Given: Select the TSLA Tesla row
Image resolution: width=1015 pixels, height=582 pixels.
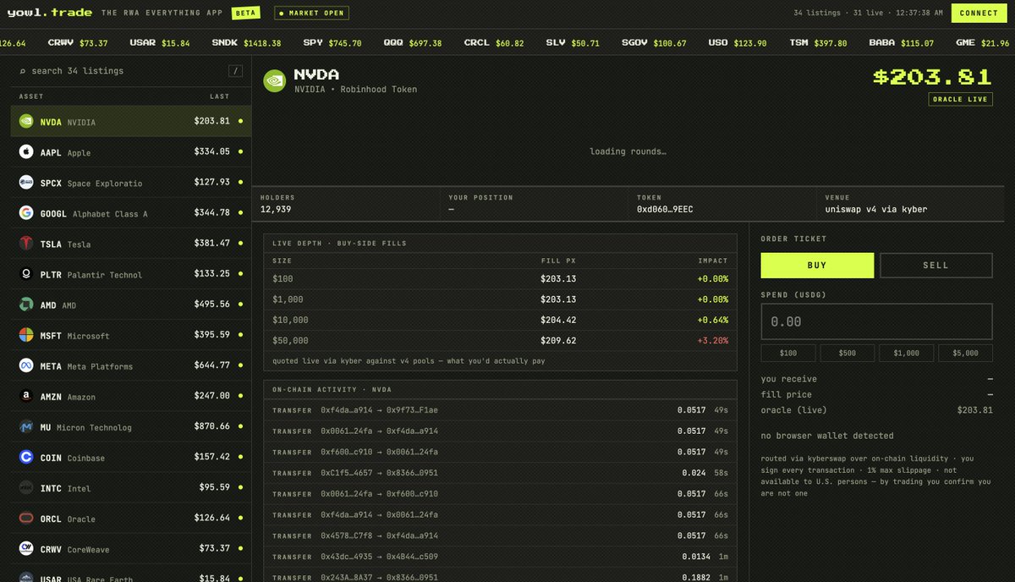Looking at the screenshot, I should pyautogui.click(x=131, y=243).
